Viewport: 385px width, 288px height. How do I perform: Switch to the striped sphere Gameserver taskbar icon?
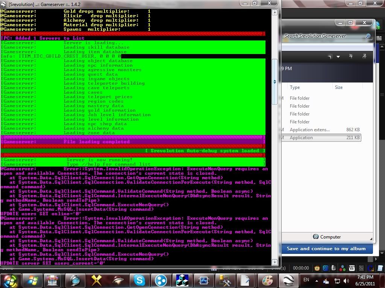[288, 280]
